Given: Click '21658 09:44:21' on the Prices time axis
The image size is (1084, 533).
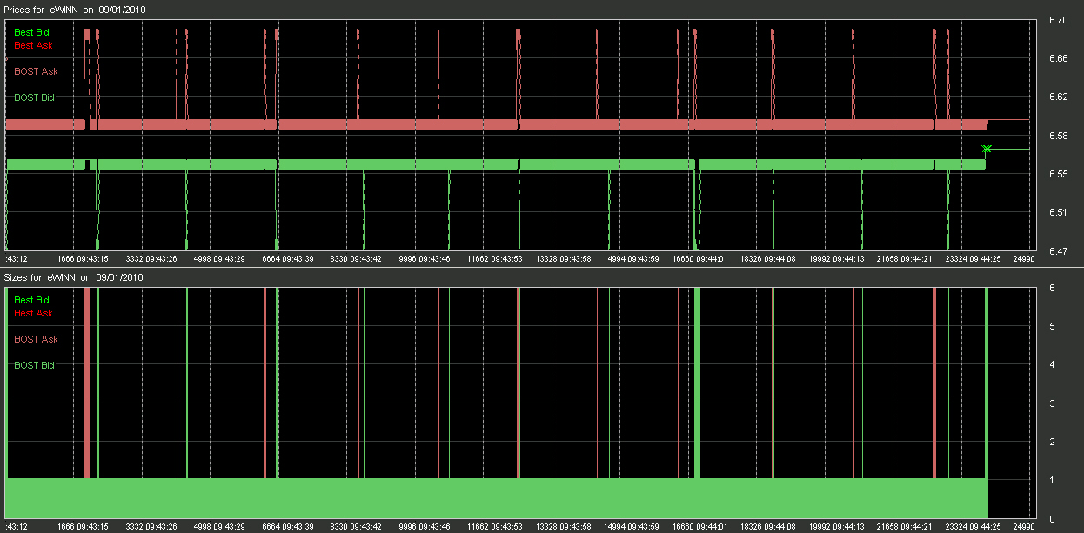Looking at the screenshot, I should [x=905, y=259].
